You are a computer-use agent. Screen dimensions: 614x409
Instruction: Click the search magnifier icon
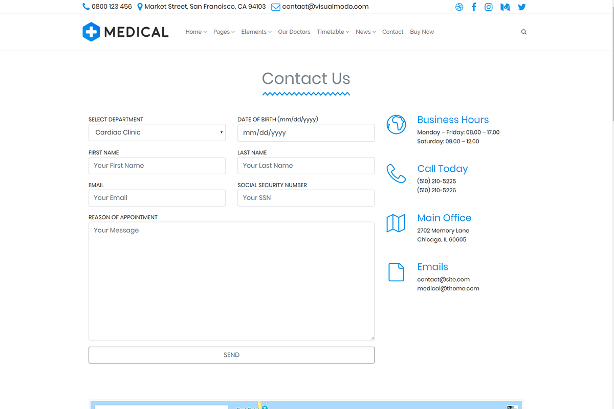[x=524, y=32]
